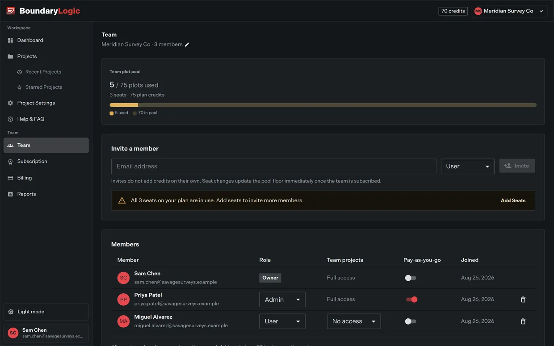The height and width of the screenshot is (346, 554).
Task: Click the Billing card icon
Action: point(10,178)
